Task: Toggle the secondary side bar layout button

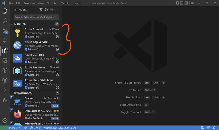Action: point(186,3)
